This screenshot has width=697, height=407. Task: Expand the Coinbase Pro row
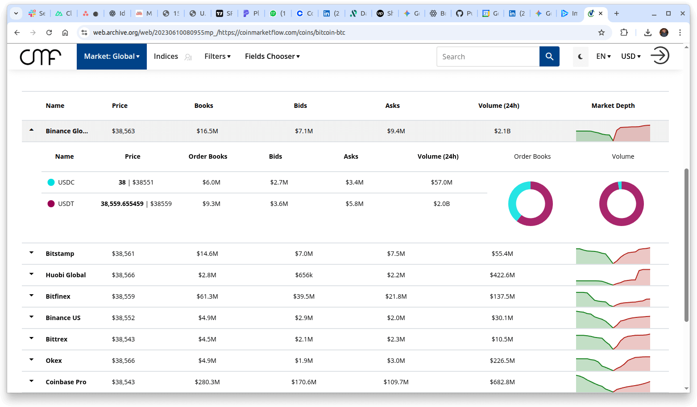(32, 381)
